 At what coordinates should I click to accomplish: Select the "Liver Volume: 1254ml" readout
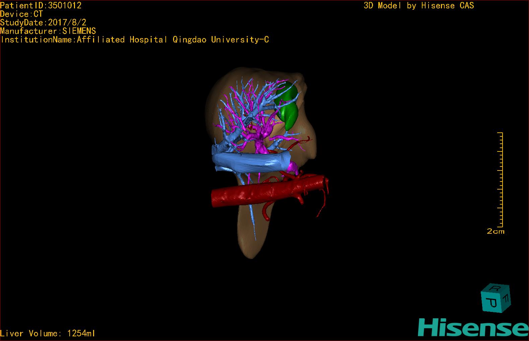[48, 333]
